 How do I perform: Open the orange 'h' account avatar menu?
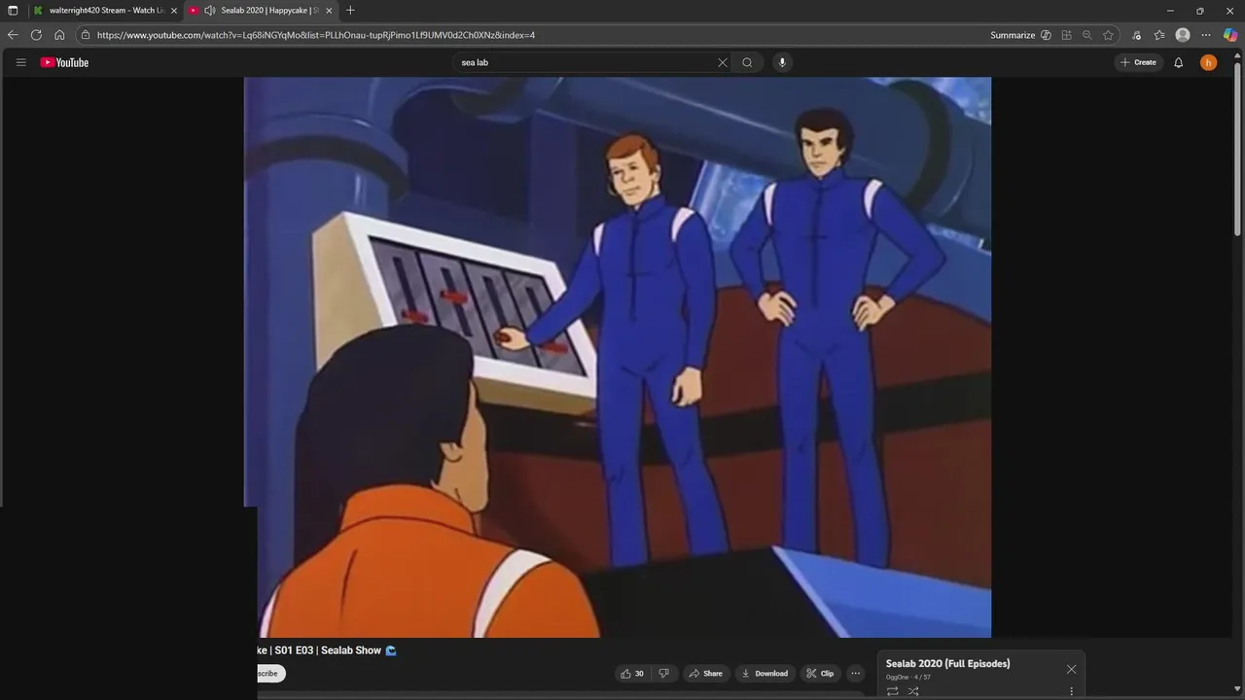tap(1208, 62)
